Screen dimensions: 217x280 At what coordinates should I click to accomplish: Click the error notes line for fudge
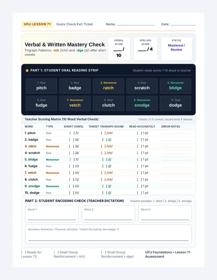[x=176, y=167]
